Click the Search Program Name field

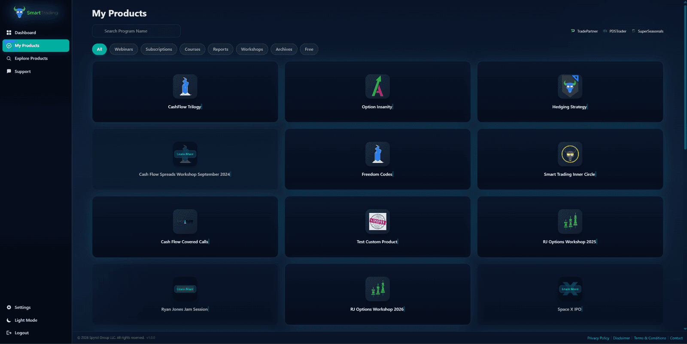tap(136, 31)
